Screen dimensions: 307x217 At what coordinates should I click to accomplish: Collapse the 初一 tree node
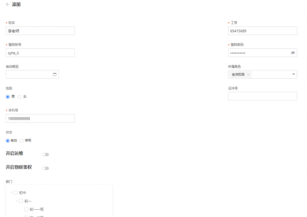coord(17,201)
